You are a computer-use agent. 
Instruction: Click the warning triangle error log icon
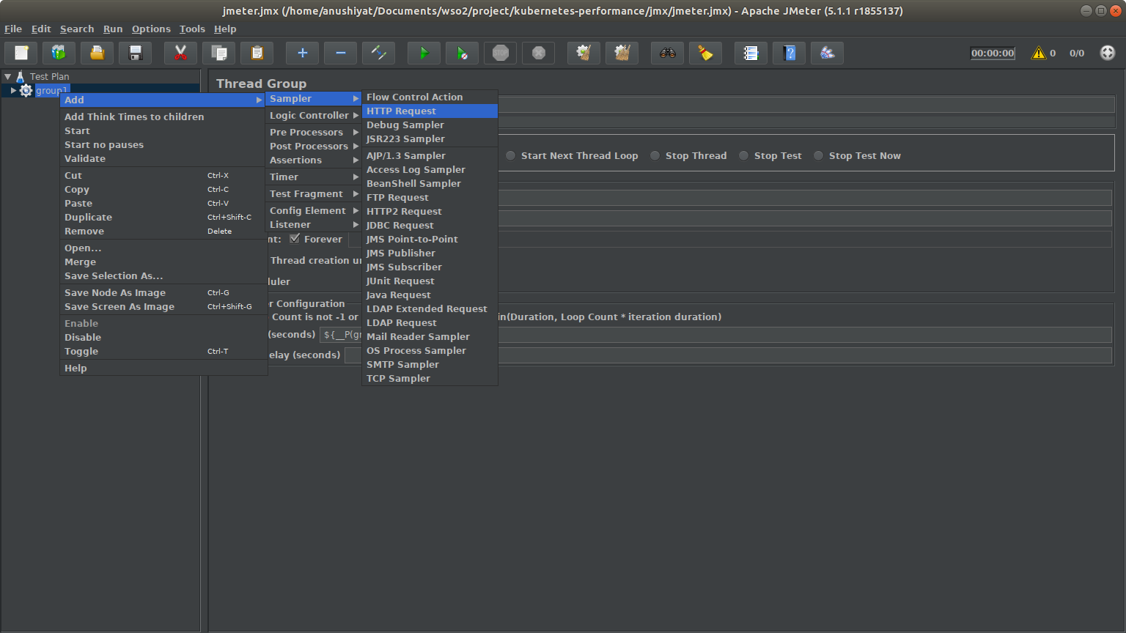(x=1038, y=53)
